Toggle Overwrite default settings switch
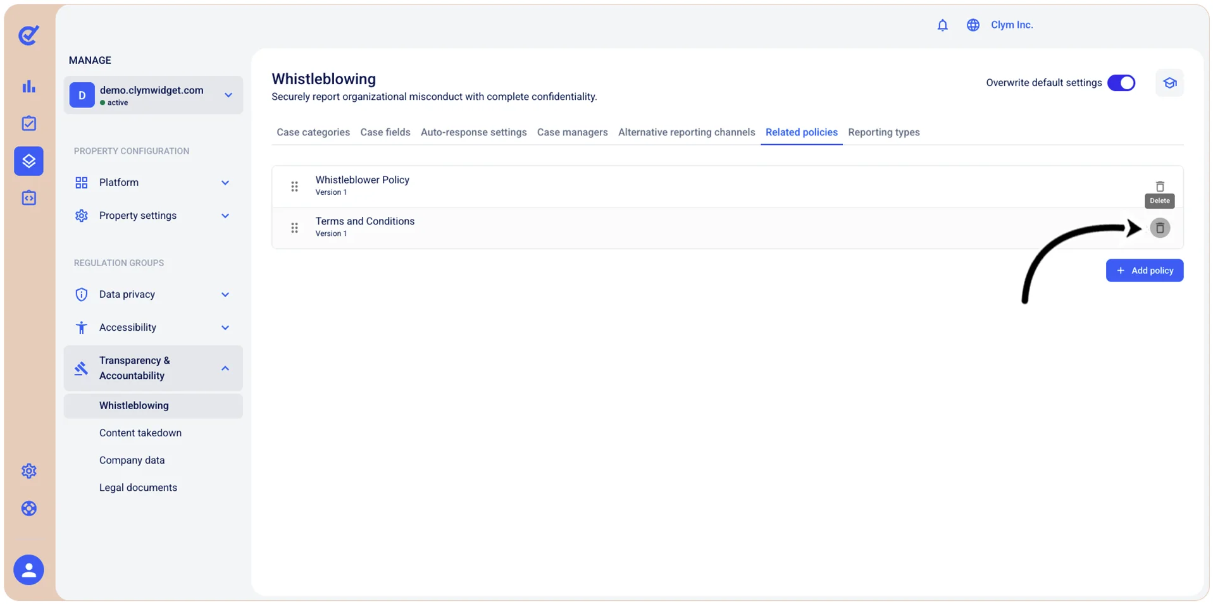 click(x=1121, y=83)
